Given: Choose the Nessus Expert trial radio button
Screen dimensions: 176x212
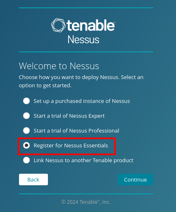Looking at the screenshot, I should point(26,116).
